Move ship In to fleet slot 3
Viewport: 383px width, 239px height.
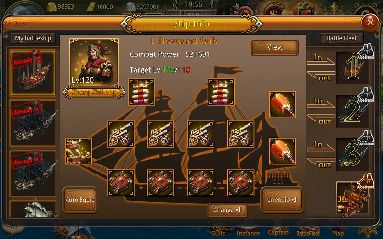click(320, 146)
